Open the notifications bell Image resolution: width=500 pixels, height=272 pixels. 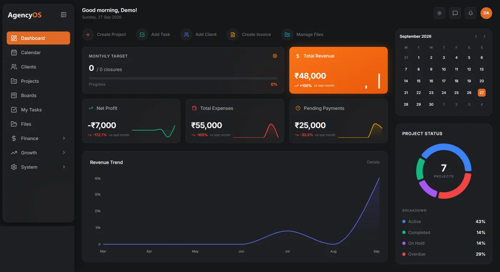pyautogui.click(x=471, y=13)
